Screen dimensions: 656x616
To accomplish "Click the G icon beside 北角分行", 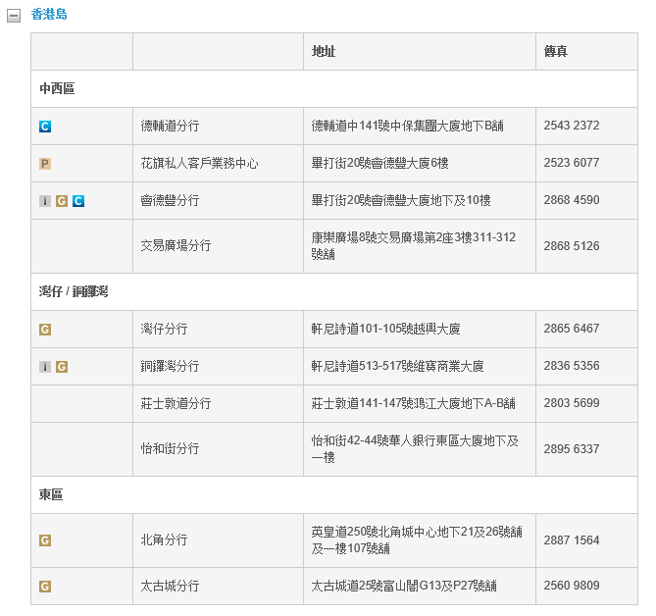I will coord(45,540).
